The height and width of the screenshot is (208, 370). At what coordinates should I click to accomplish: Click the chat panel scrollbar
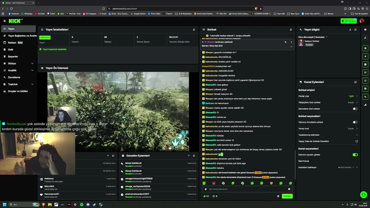pos(295,165)
